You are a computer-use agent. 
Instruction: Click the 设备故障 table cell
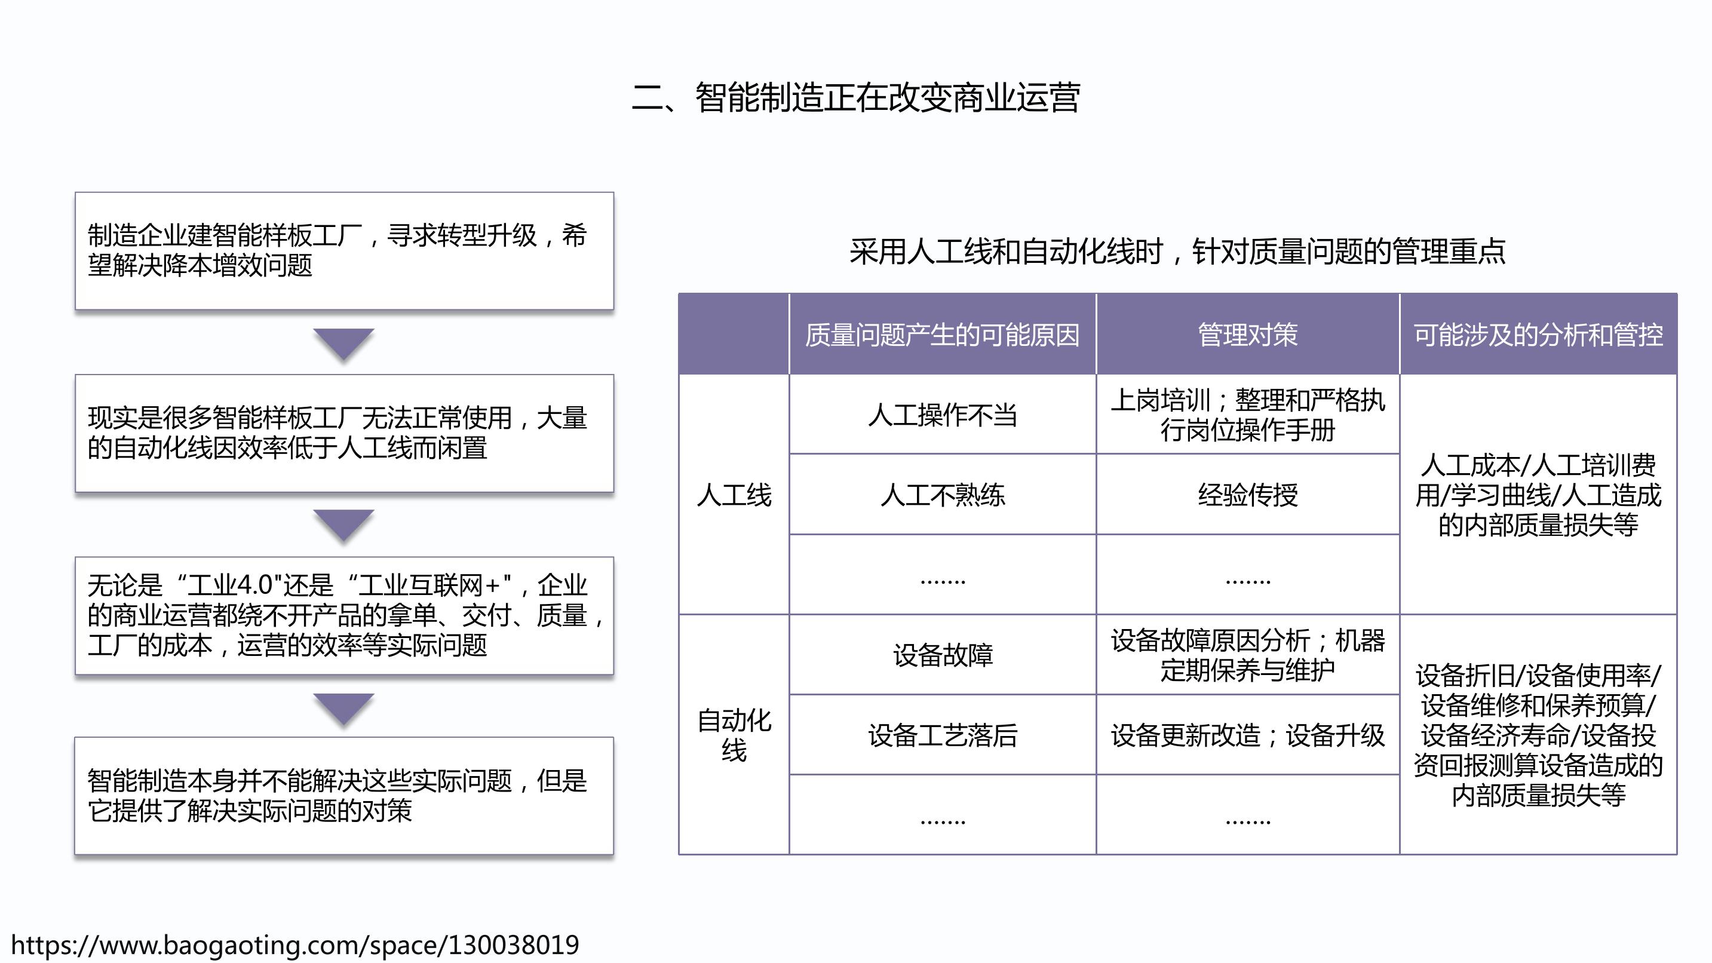pyautogui.click(x=942, y=655)
